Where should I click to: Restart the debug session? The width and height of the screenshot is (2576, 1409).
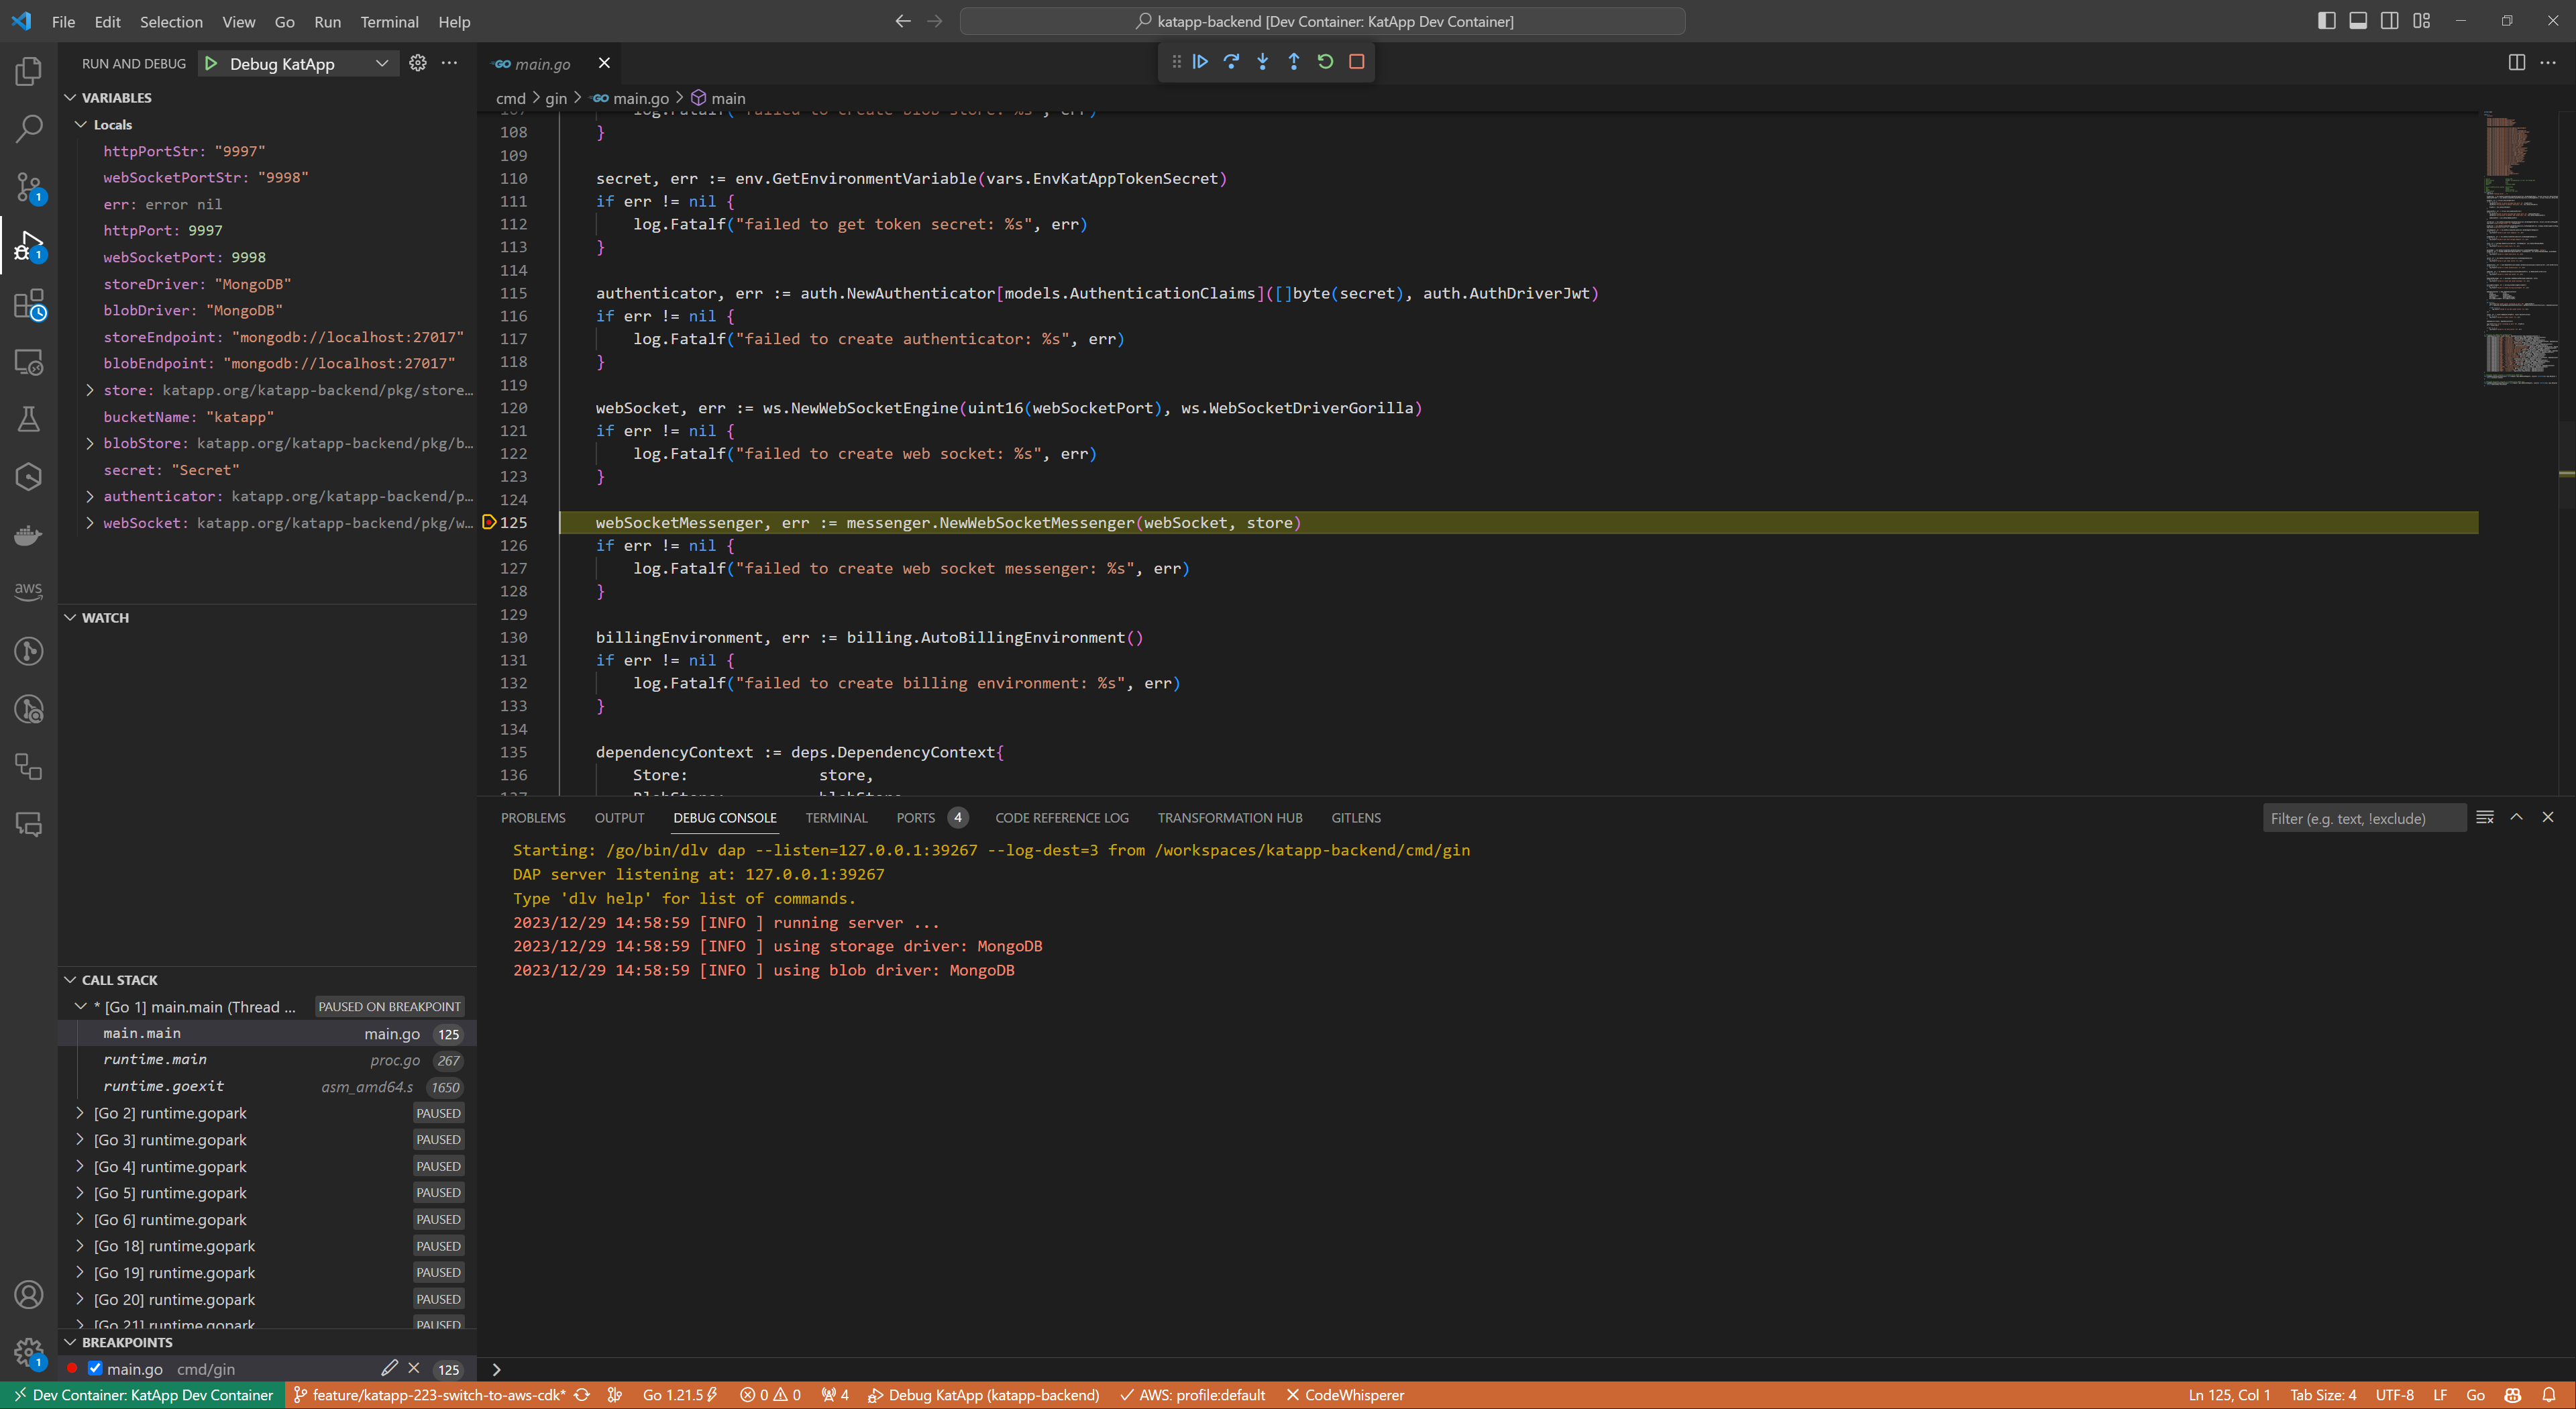pyautogui.click(x=1325, y=62)
